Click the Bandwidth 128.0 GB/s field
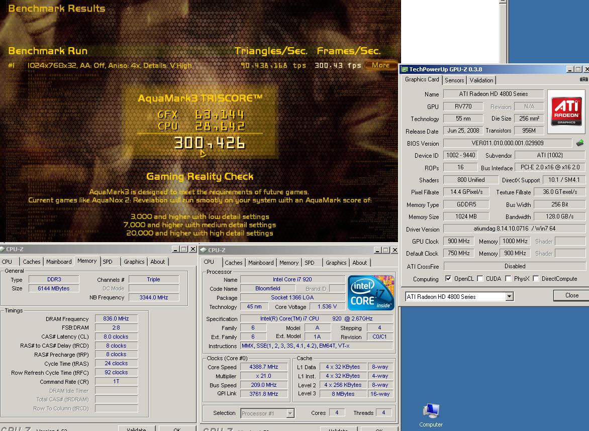589x431 pixels. coord(560,216)
